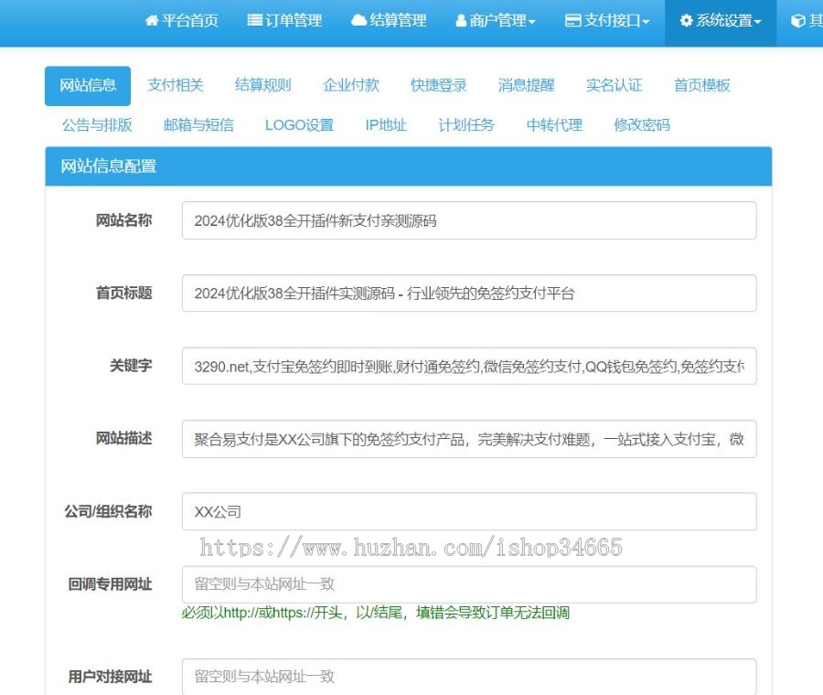Click the 网站名称 field label
This screenshot has width=823, height=695.
pyautogui.click(x=123, y=220)
